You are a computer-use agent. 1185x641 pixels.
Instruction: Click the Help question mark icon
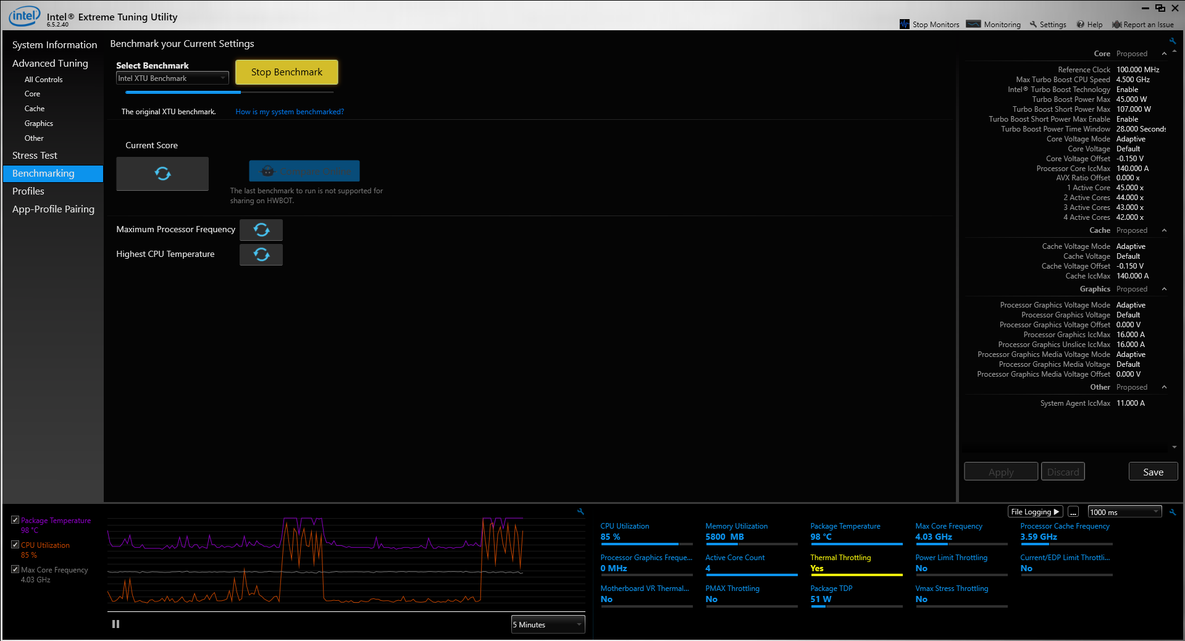[x=1081, y=24]
